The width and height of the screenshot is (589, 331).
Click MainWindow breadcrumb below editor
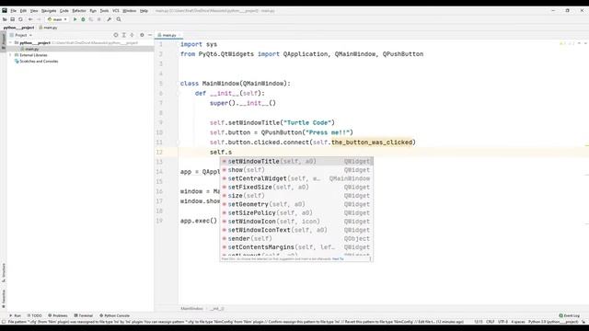[192, 309]
